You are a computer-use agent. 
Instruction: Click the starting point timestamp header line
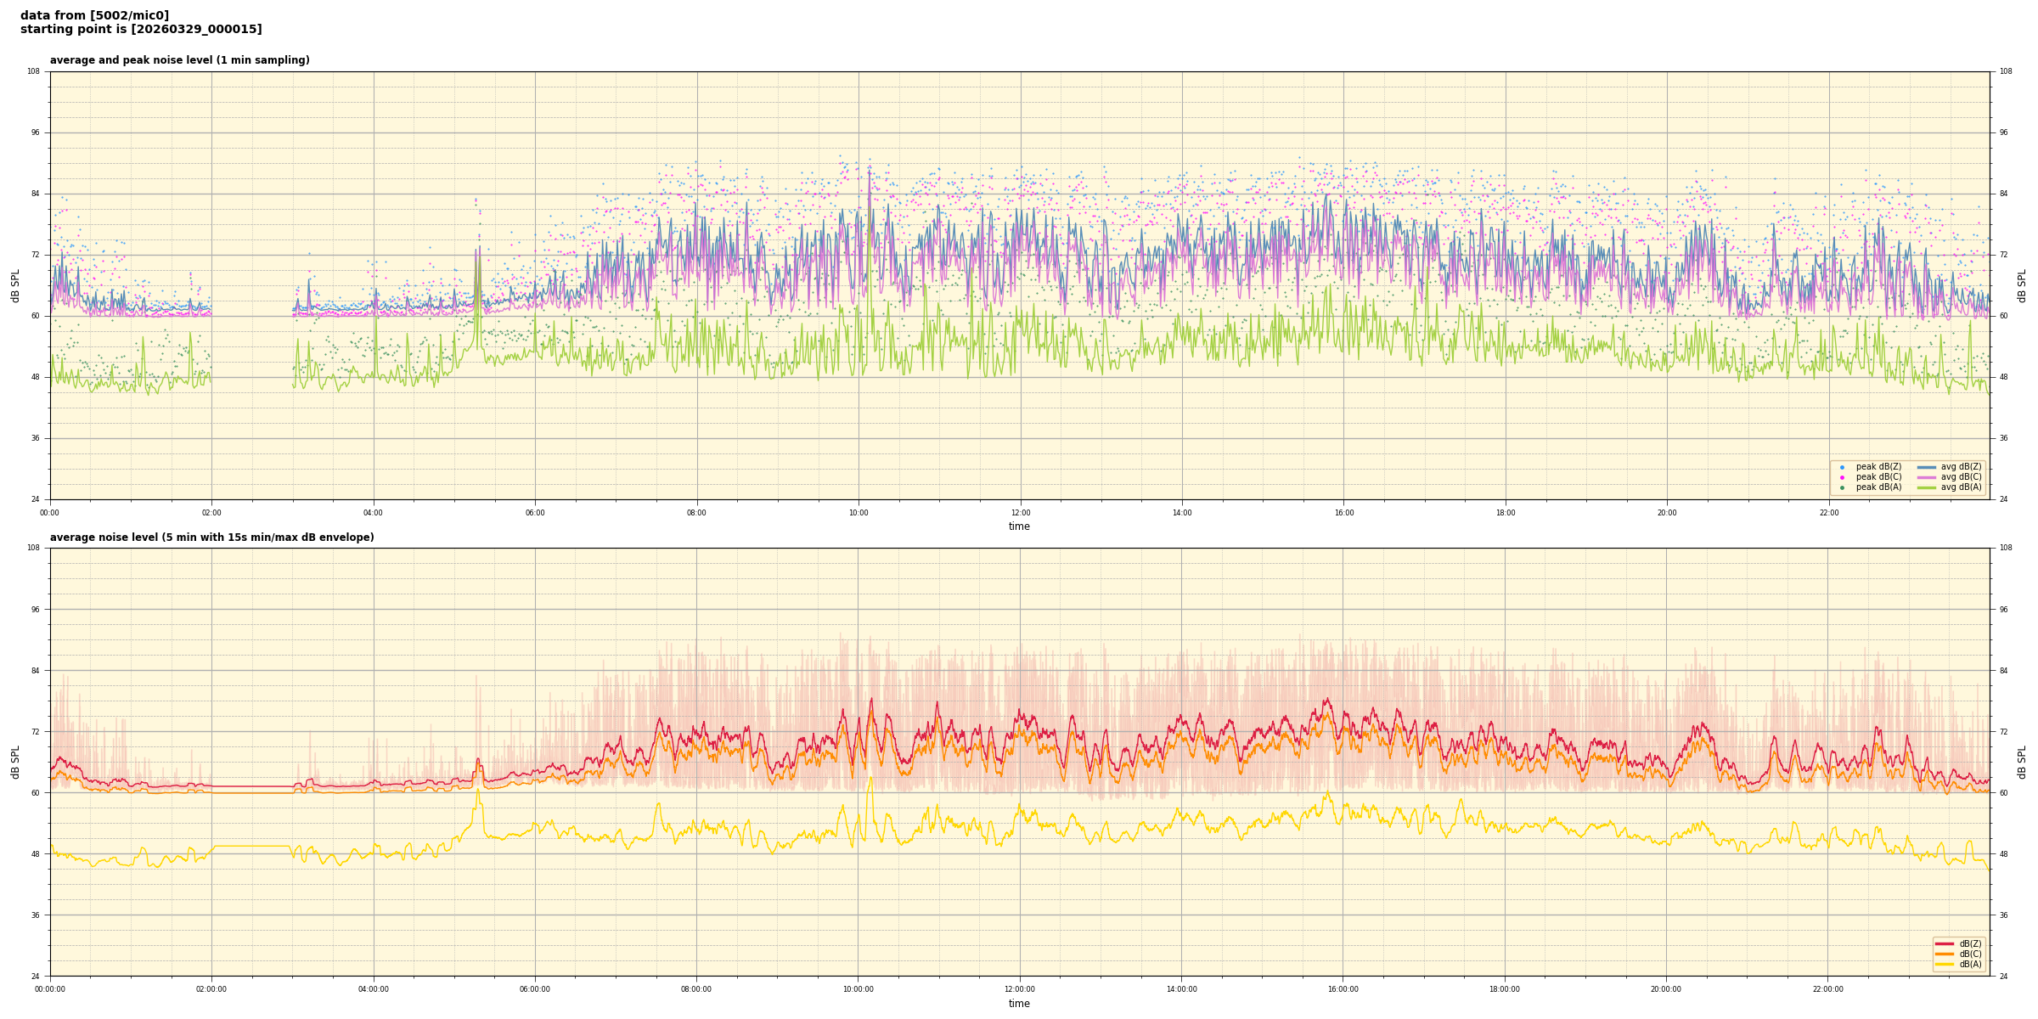[x=141, y=30]
